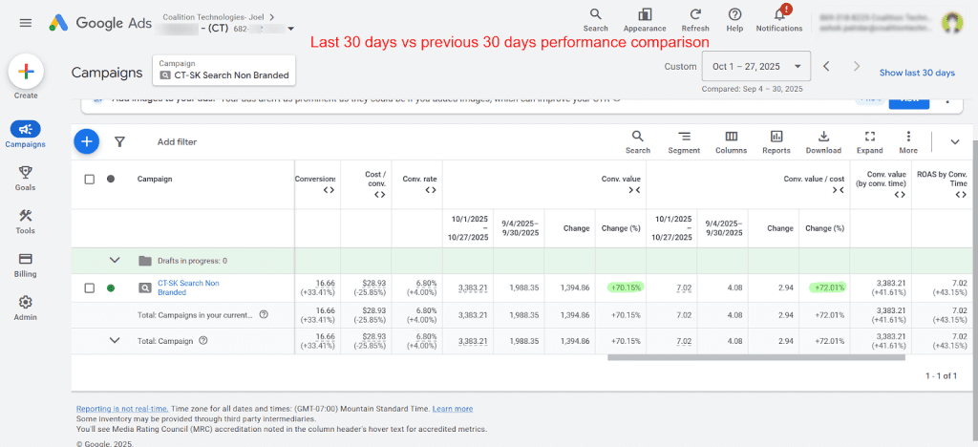Select the CT-SK Search Non Branded row checkbox
978x447 pixels.
coord(89,288)
